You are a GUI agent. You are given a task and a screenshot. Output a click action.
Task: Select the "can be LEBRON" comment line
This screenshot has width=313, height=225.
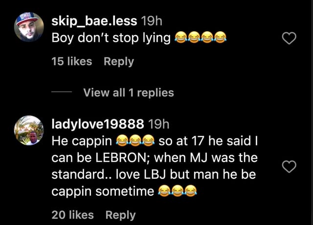155,158
